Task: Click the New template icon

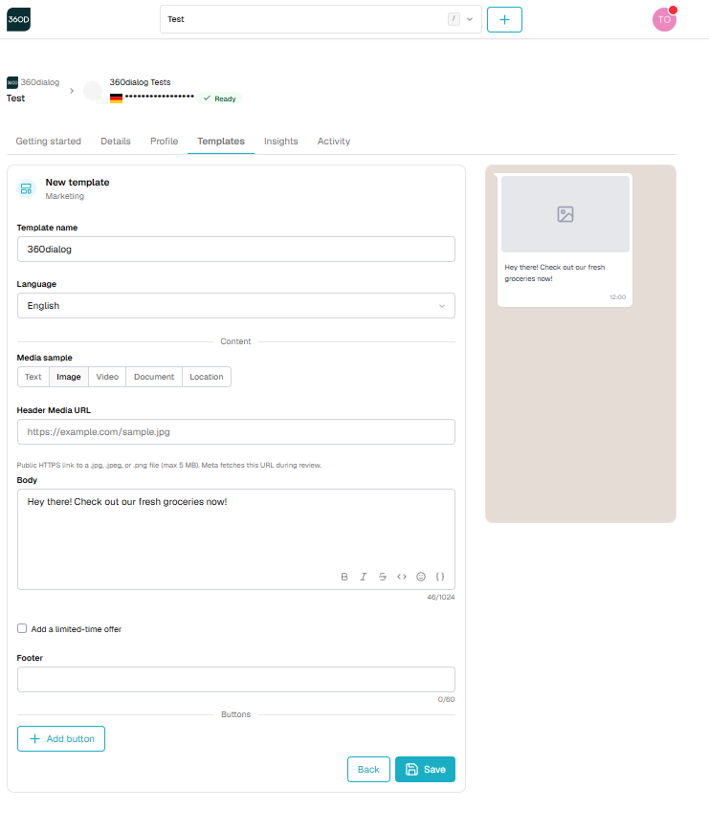Action: pyautogui.click(x=26, y=188)
